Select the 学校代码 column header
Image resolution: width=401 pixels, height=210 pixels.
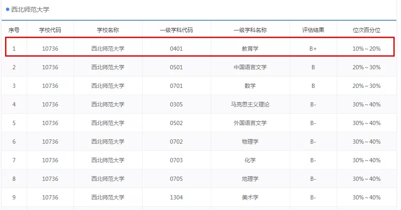click(50, 30)
